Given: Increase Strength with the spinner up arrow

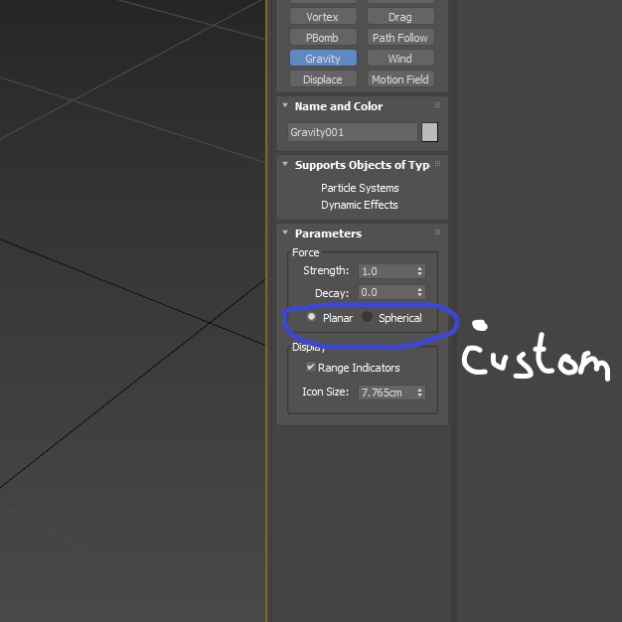Looking at the screenshot, I should (419, 268).
